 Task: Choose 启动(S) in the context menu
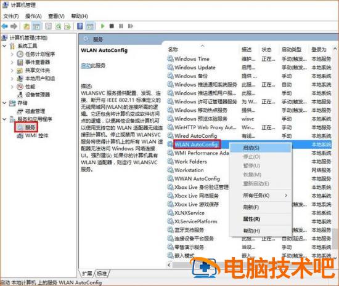(x=260, y=148)
